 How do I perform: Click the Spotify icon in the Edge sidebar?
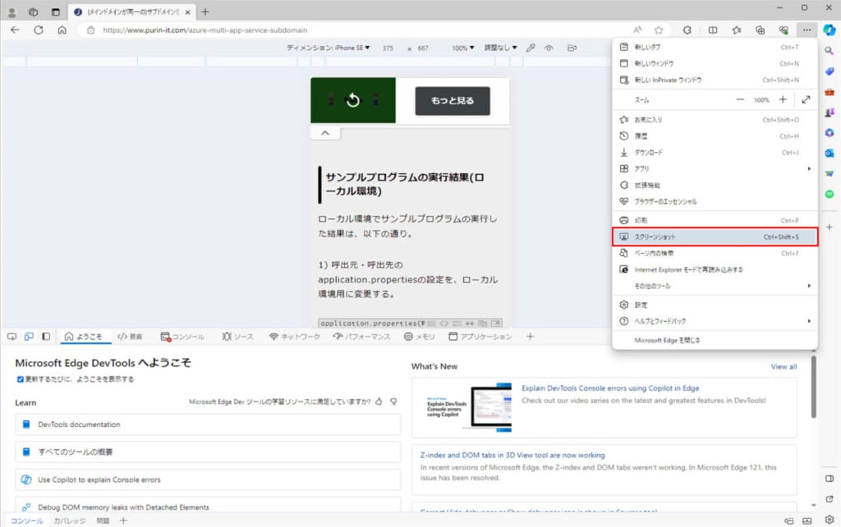click(829, 194)
